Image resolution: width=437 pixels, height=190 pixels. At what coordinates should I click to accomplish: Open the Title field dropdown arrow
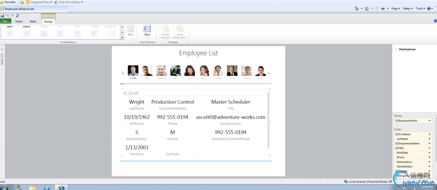pyautogui.click(x=429, y=148)
